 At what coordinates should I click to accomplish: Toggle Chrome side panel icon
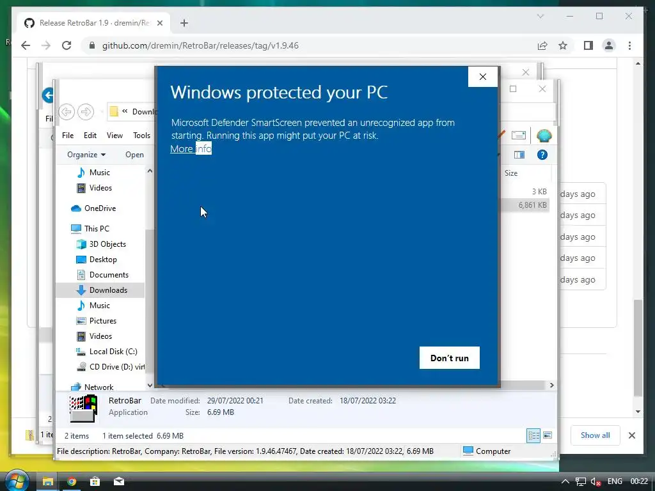coord(588,45)
